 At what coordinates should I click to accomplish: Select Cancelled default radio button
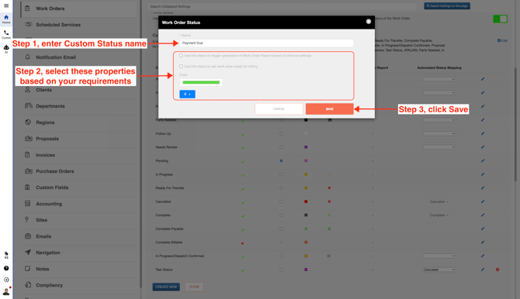click(281, 201)
